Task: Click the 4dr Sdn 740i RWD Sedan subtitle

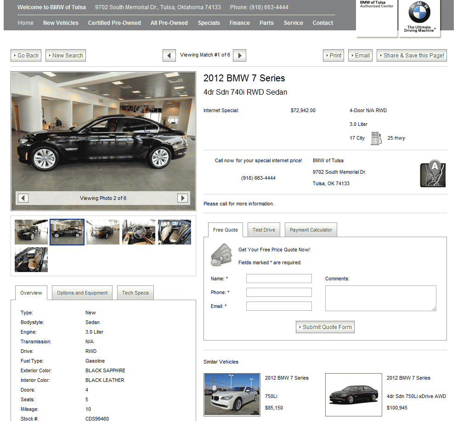Action: 245,92
